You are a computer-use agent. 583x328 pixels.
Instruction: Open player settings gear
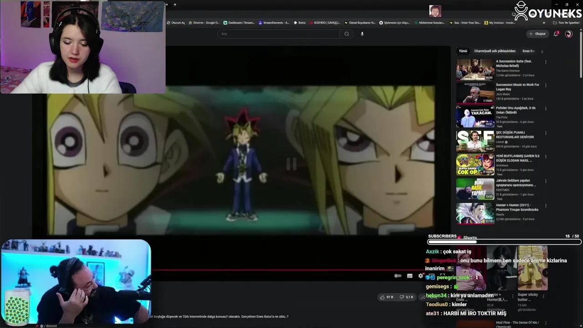click(x=420, y=276)
